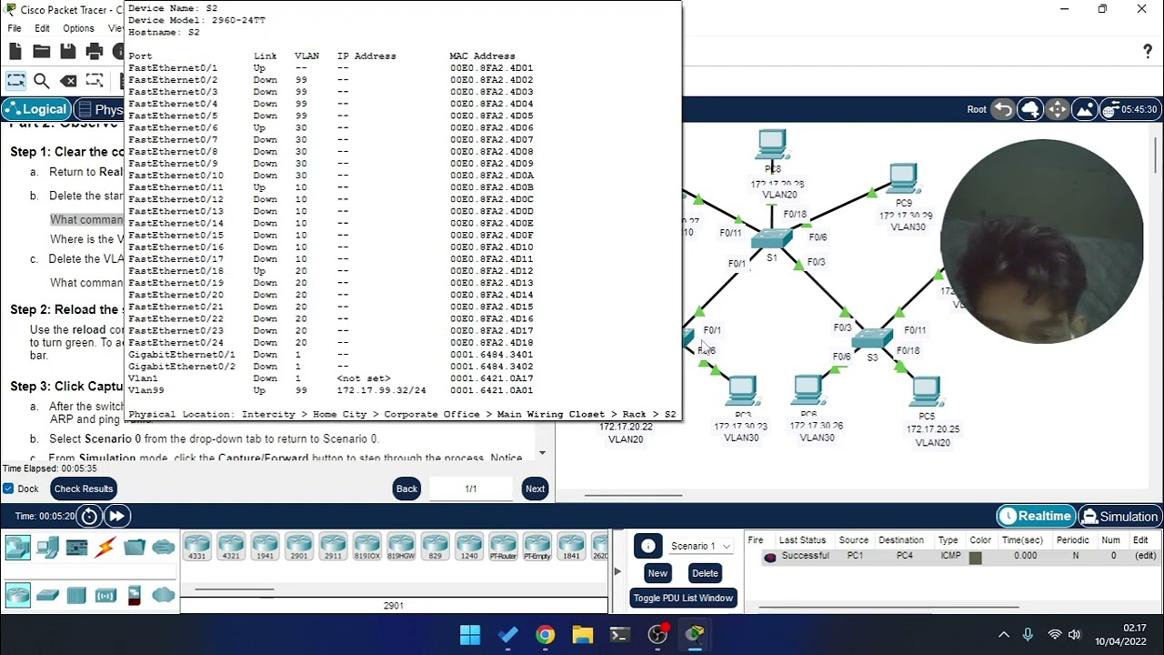
Task: Click the Help question mark icon
Action: (x=1148, y=52)
